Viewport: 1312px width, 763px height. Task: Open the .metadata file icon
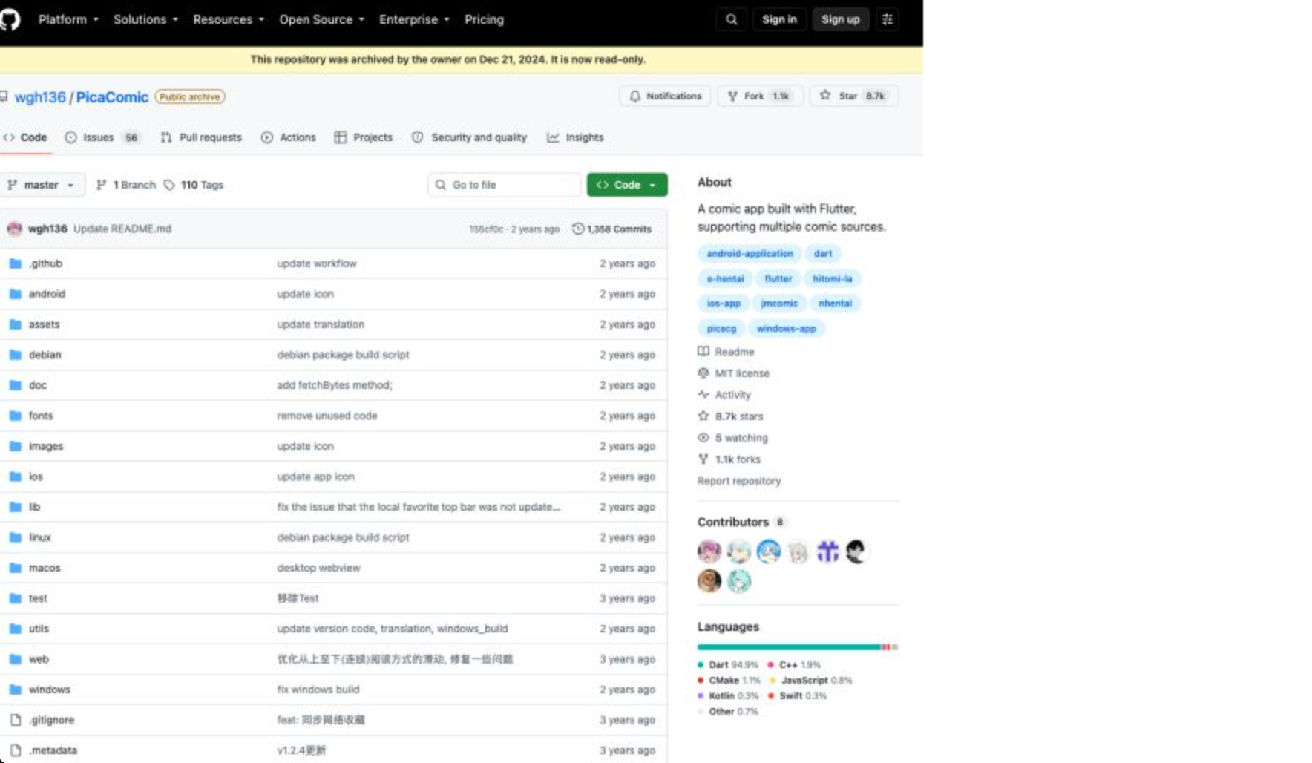(15, 750)
